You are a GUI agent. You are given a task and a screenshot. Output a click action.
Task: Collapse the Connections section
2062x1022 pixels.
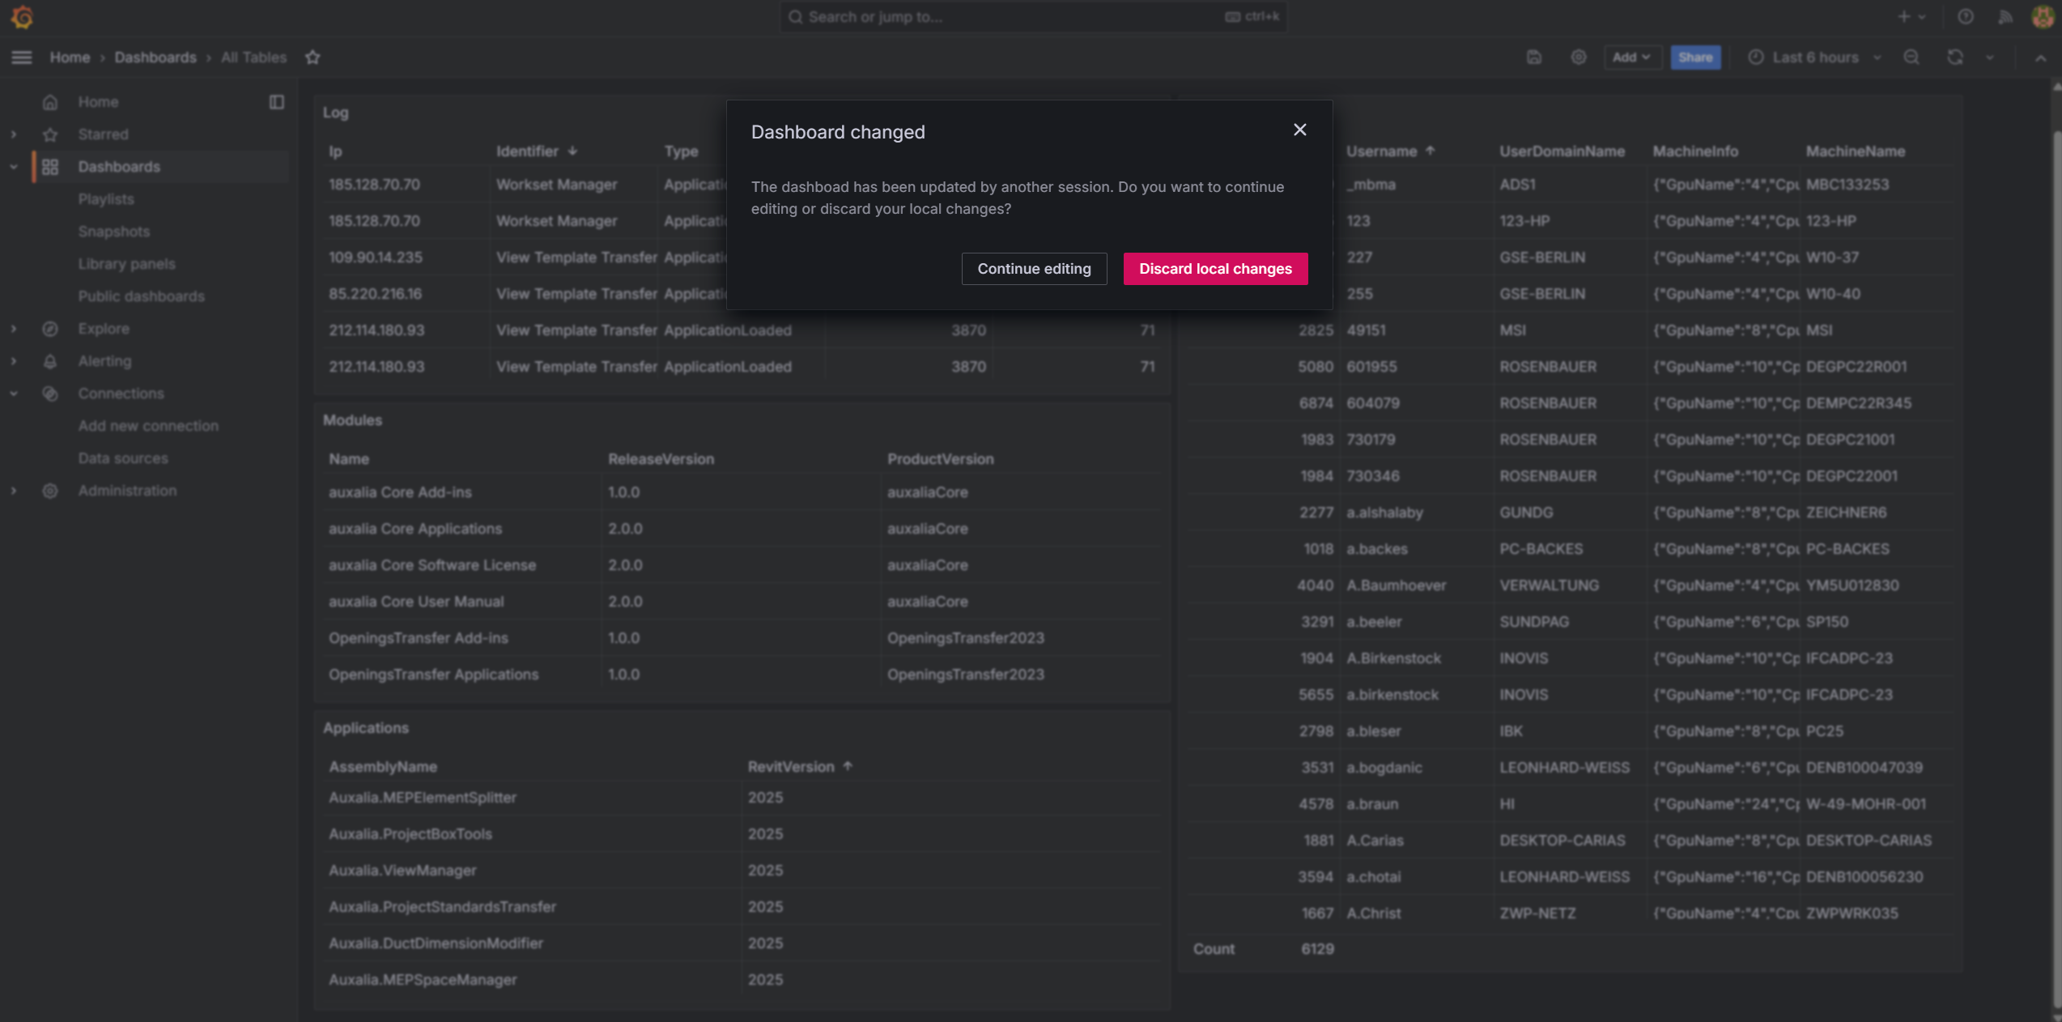[x=14, y=394]
